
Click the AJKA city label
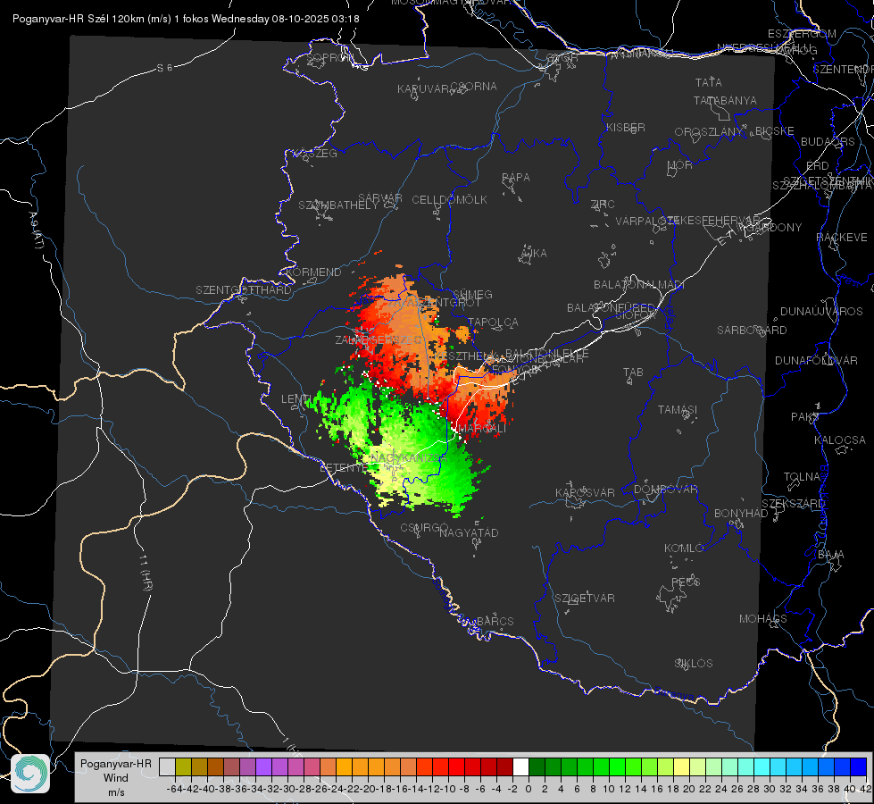point(534,253)
